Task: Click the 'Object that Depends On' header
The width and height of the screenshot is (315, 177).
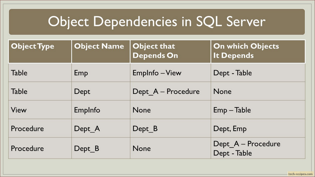Action: pos(155,51)
